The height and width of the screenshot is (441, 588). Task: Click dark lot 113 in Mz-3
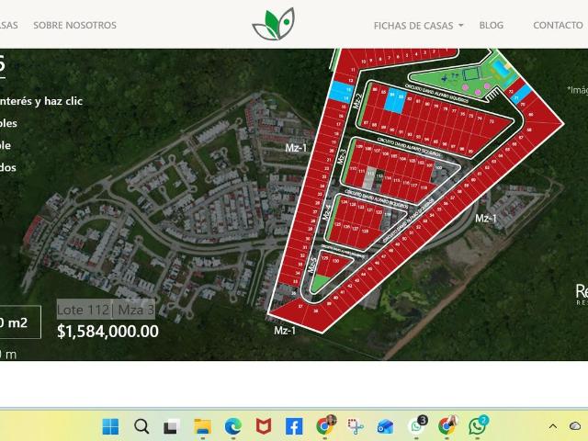point(379,180)
